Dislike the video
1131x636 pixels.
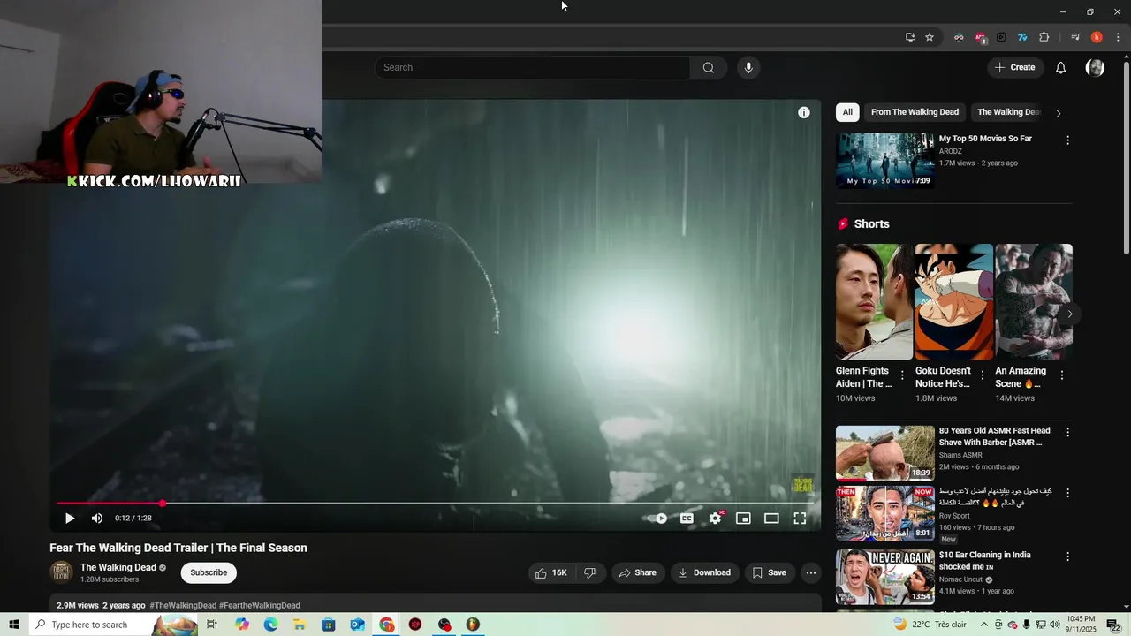point(589,572)
